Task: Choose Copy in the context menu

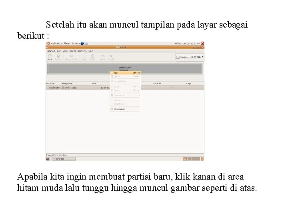Action: (x=125, y=86)
